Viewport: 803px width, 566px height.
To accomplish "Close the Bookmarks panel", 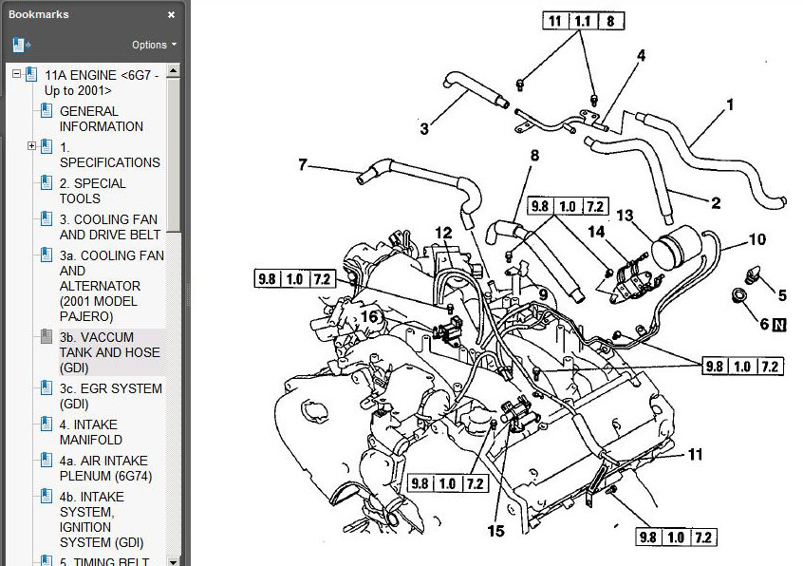I will 171,15.
